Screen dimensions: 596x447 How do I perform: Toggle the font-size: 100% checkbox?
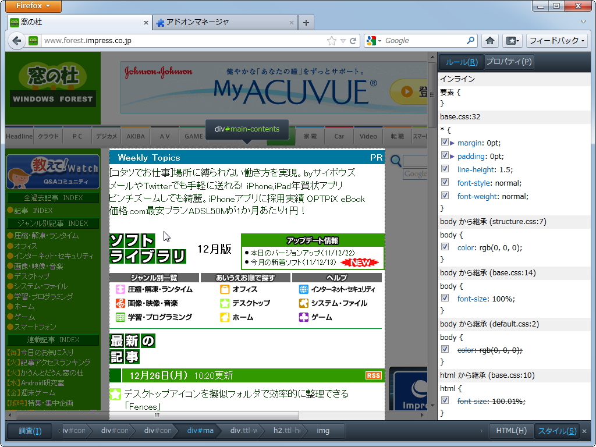click(x=445, y=297)
